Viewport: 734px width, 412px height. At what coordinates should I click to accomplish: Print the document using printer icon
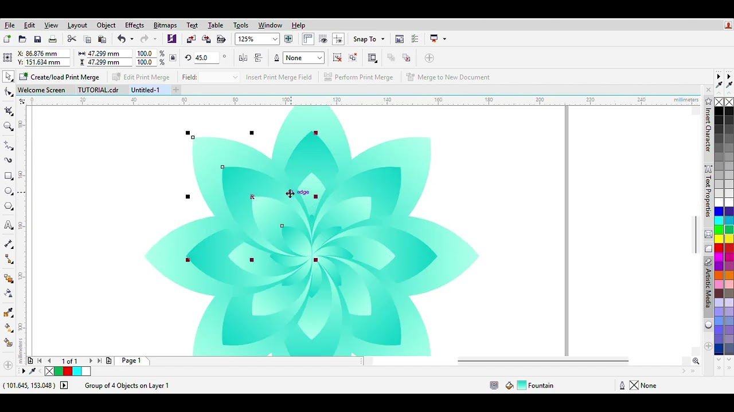[52, 39]
